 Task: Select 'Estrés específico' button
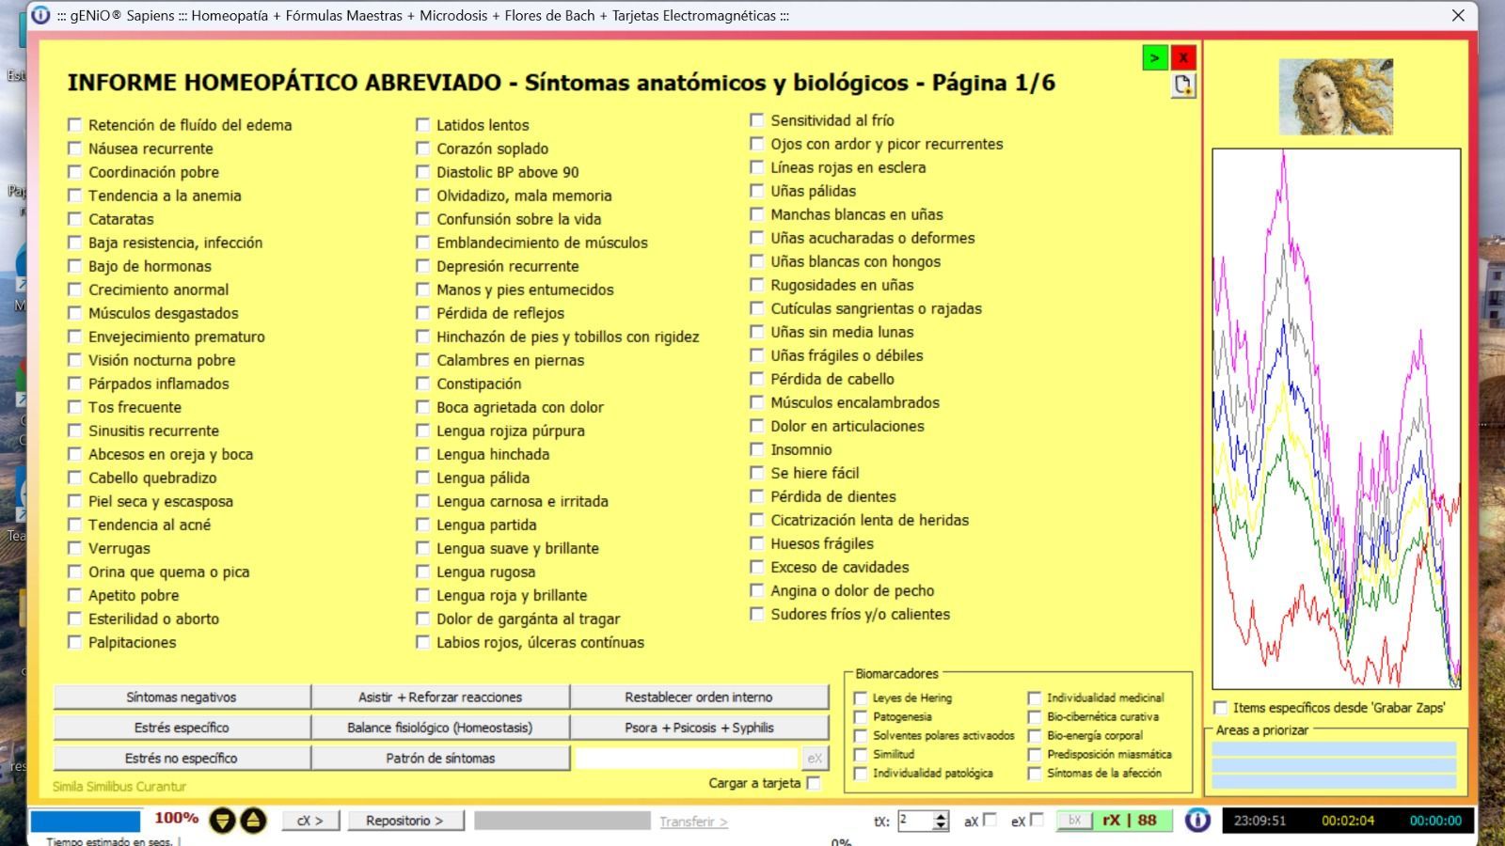click(x=182, y=728)
